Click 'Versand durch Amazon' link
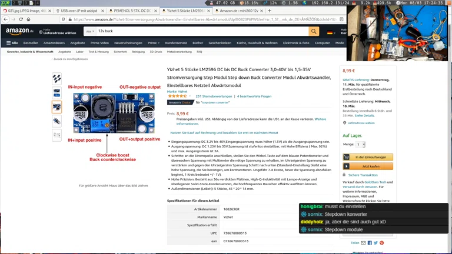The width and height of the screenshot is (452, 254). [360, 187]
